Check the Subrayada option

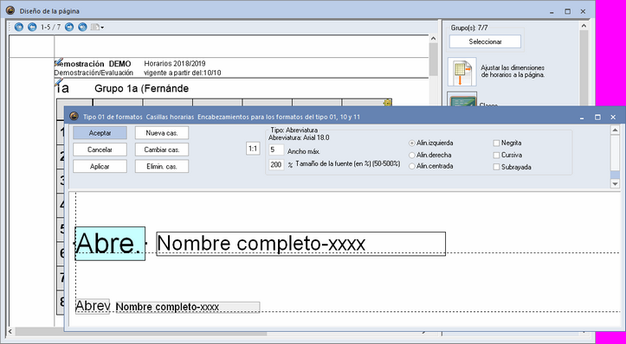tap(496, 167)
